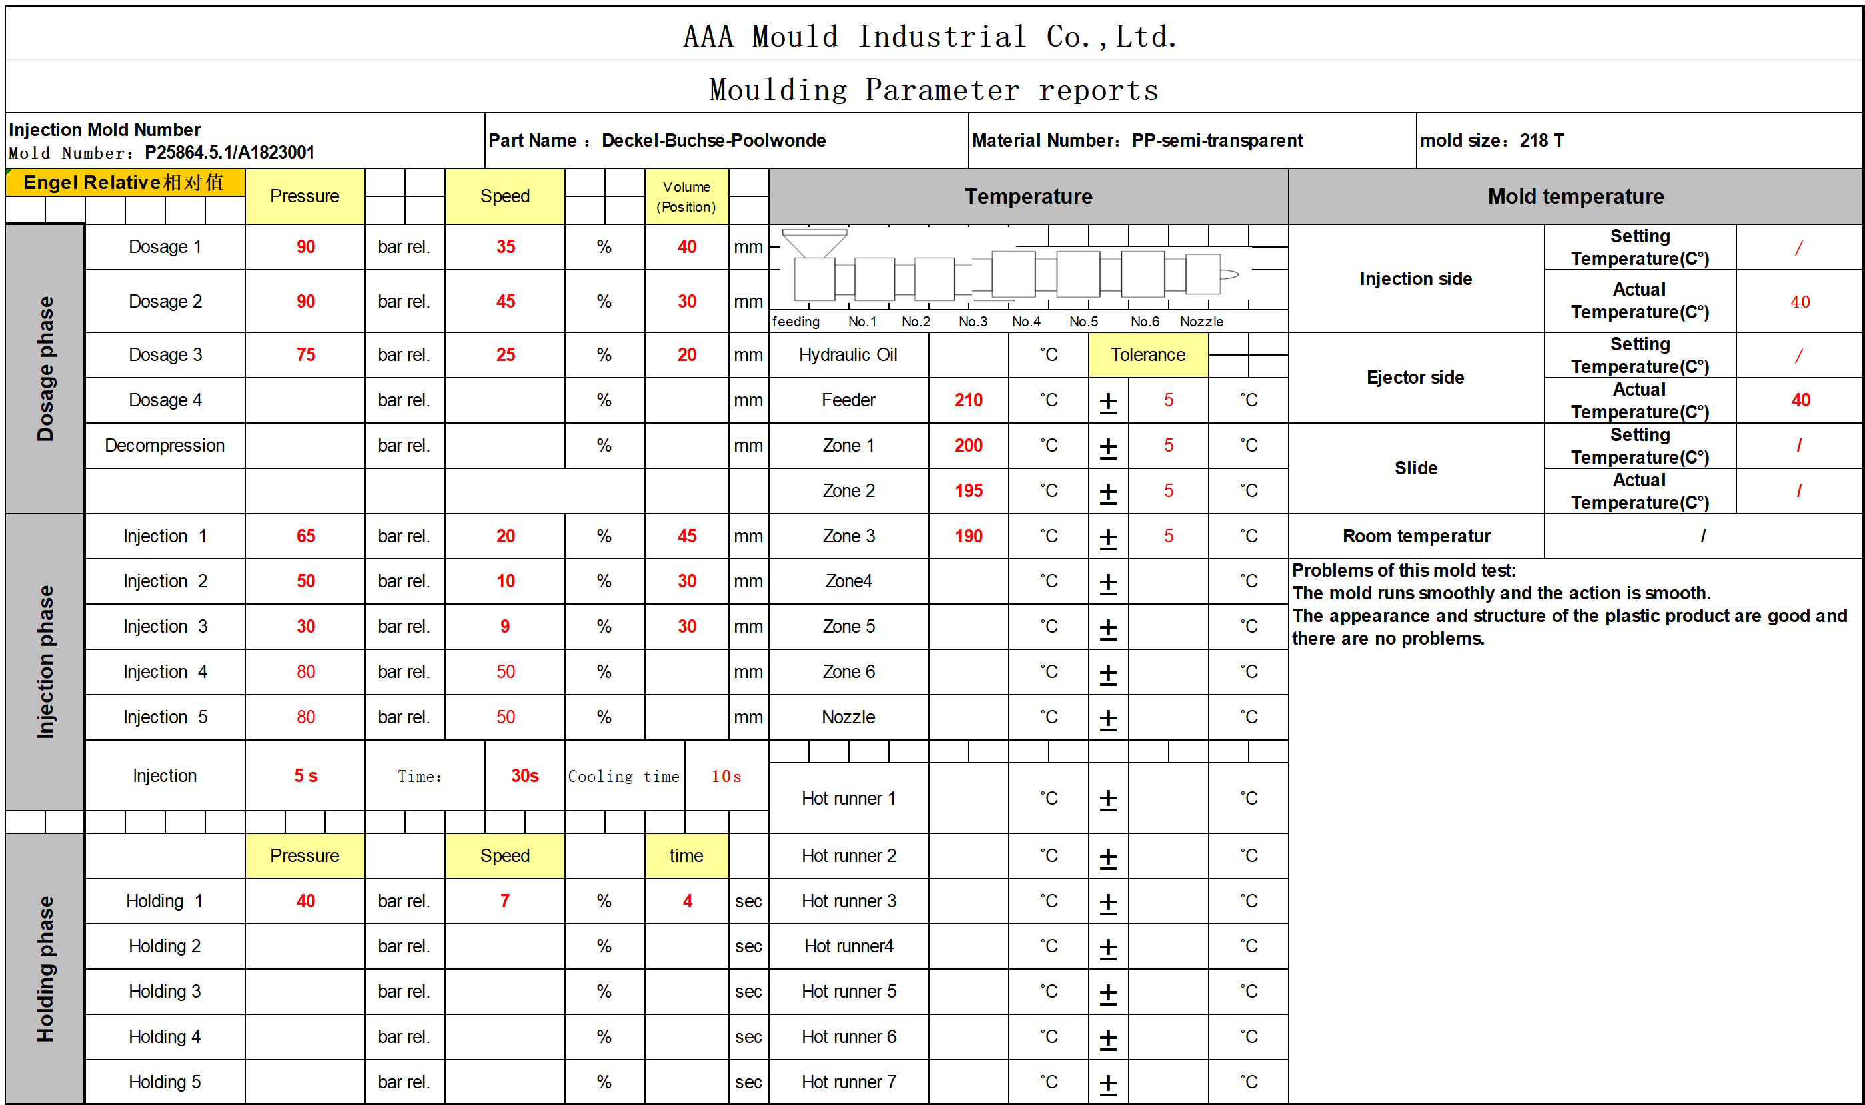Screen dimensions: 1865x1105
Task: Select the 'Holding 5' row label
Action: [165, 1082]
